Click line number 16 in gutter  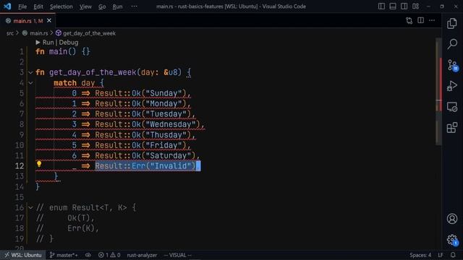(20, 207)
